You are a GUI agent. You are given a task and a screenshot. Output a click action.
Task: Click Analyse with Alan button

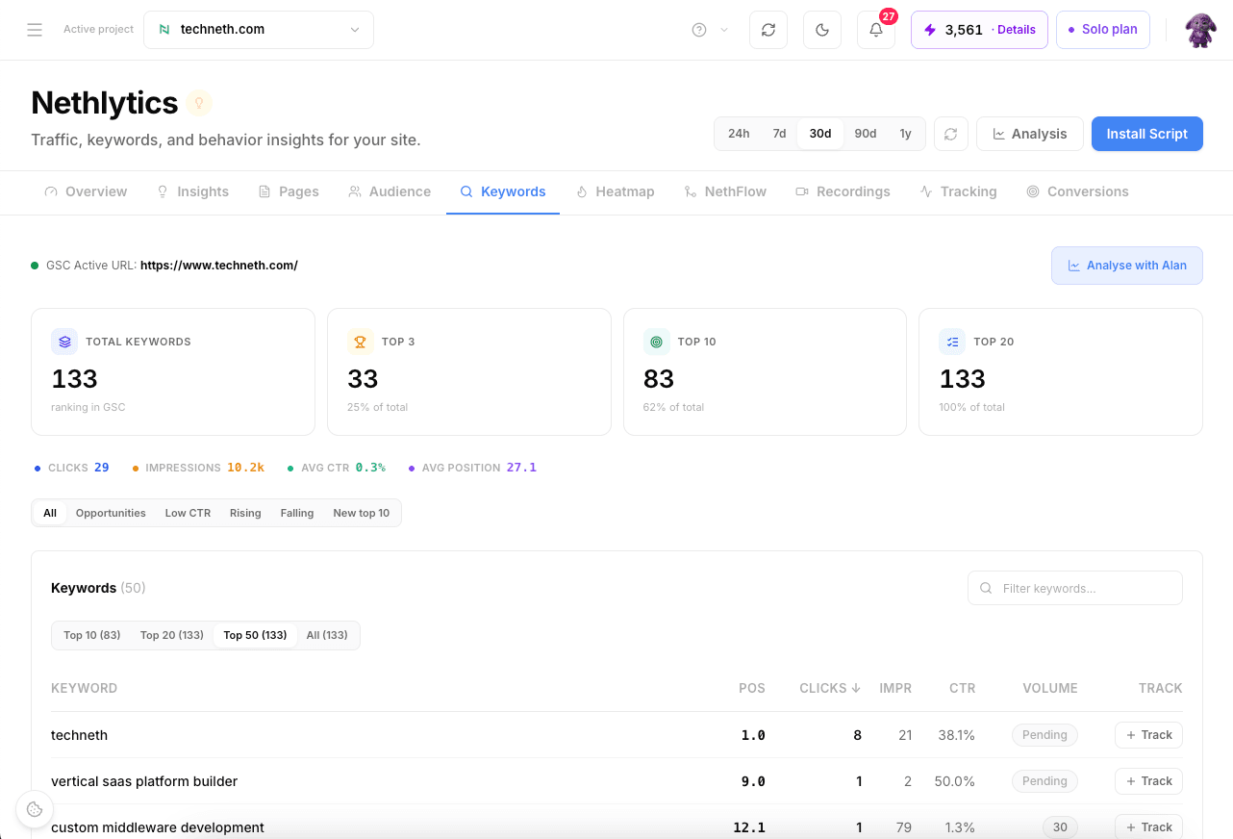(x=1127, y=266)
